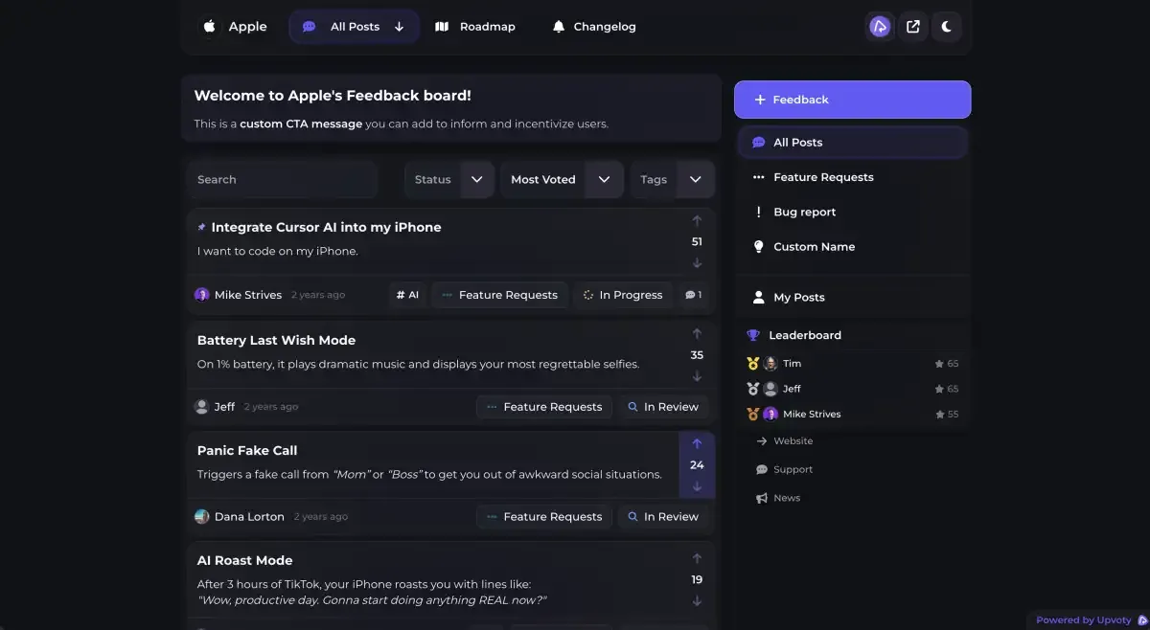Screen dimensions: 1150x630
Task: Open the News link
Action: [778, 498]
